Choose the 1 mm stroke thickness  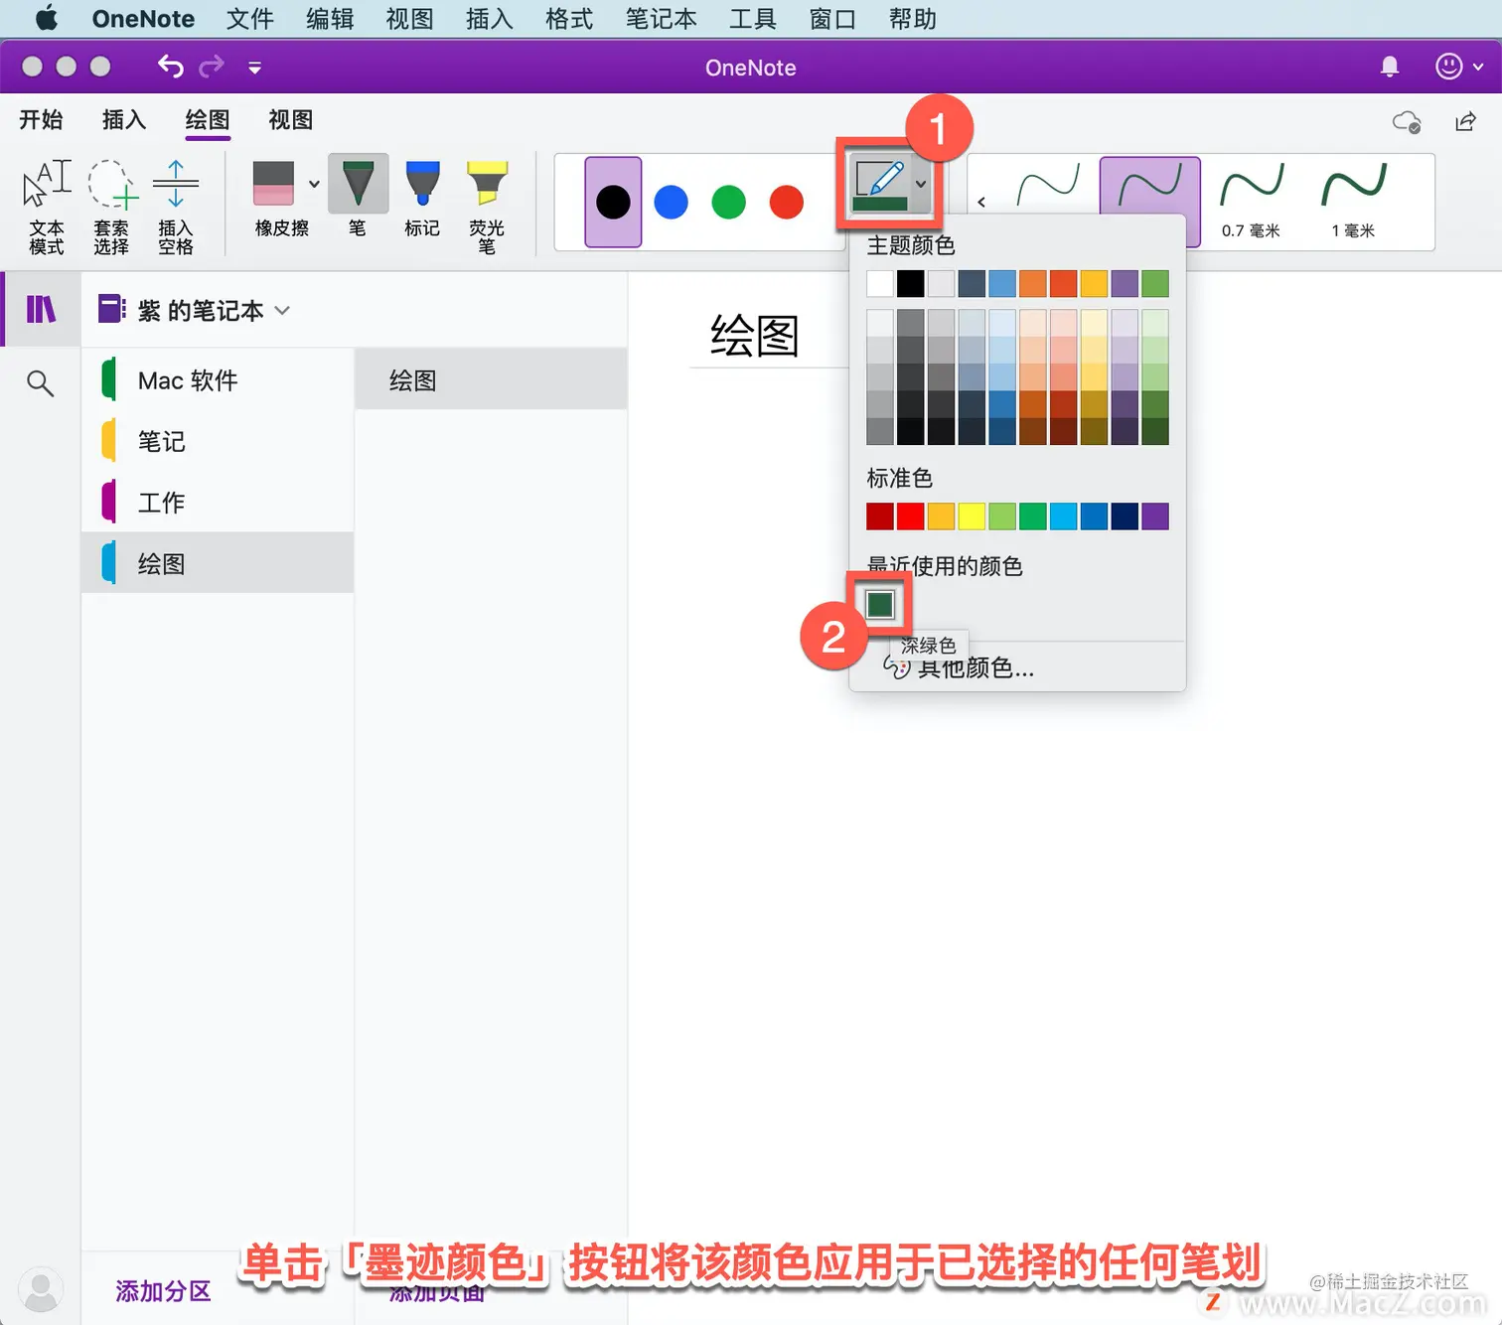click(1353, 201)
